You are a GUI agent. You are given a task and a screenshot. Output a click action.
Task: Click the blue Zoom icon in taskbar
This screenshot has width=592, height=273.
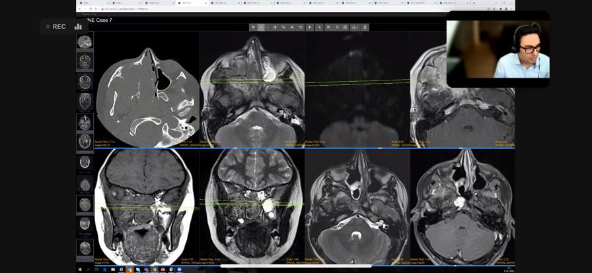tap(179, 270)
